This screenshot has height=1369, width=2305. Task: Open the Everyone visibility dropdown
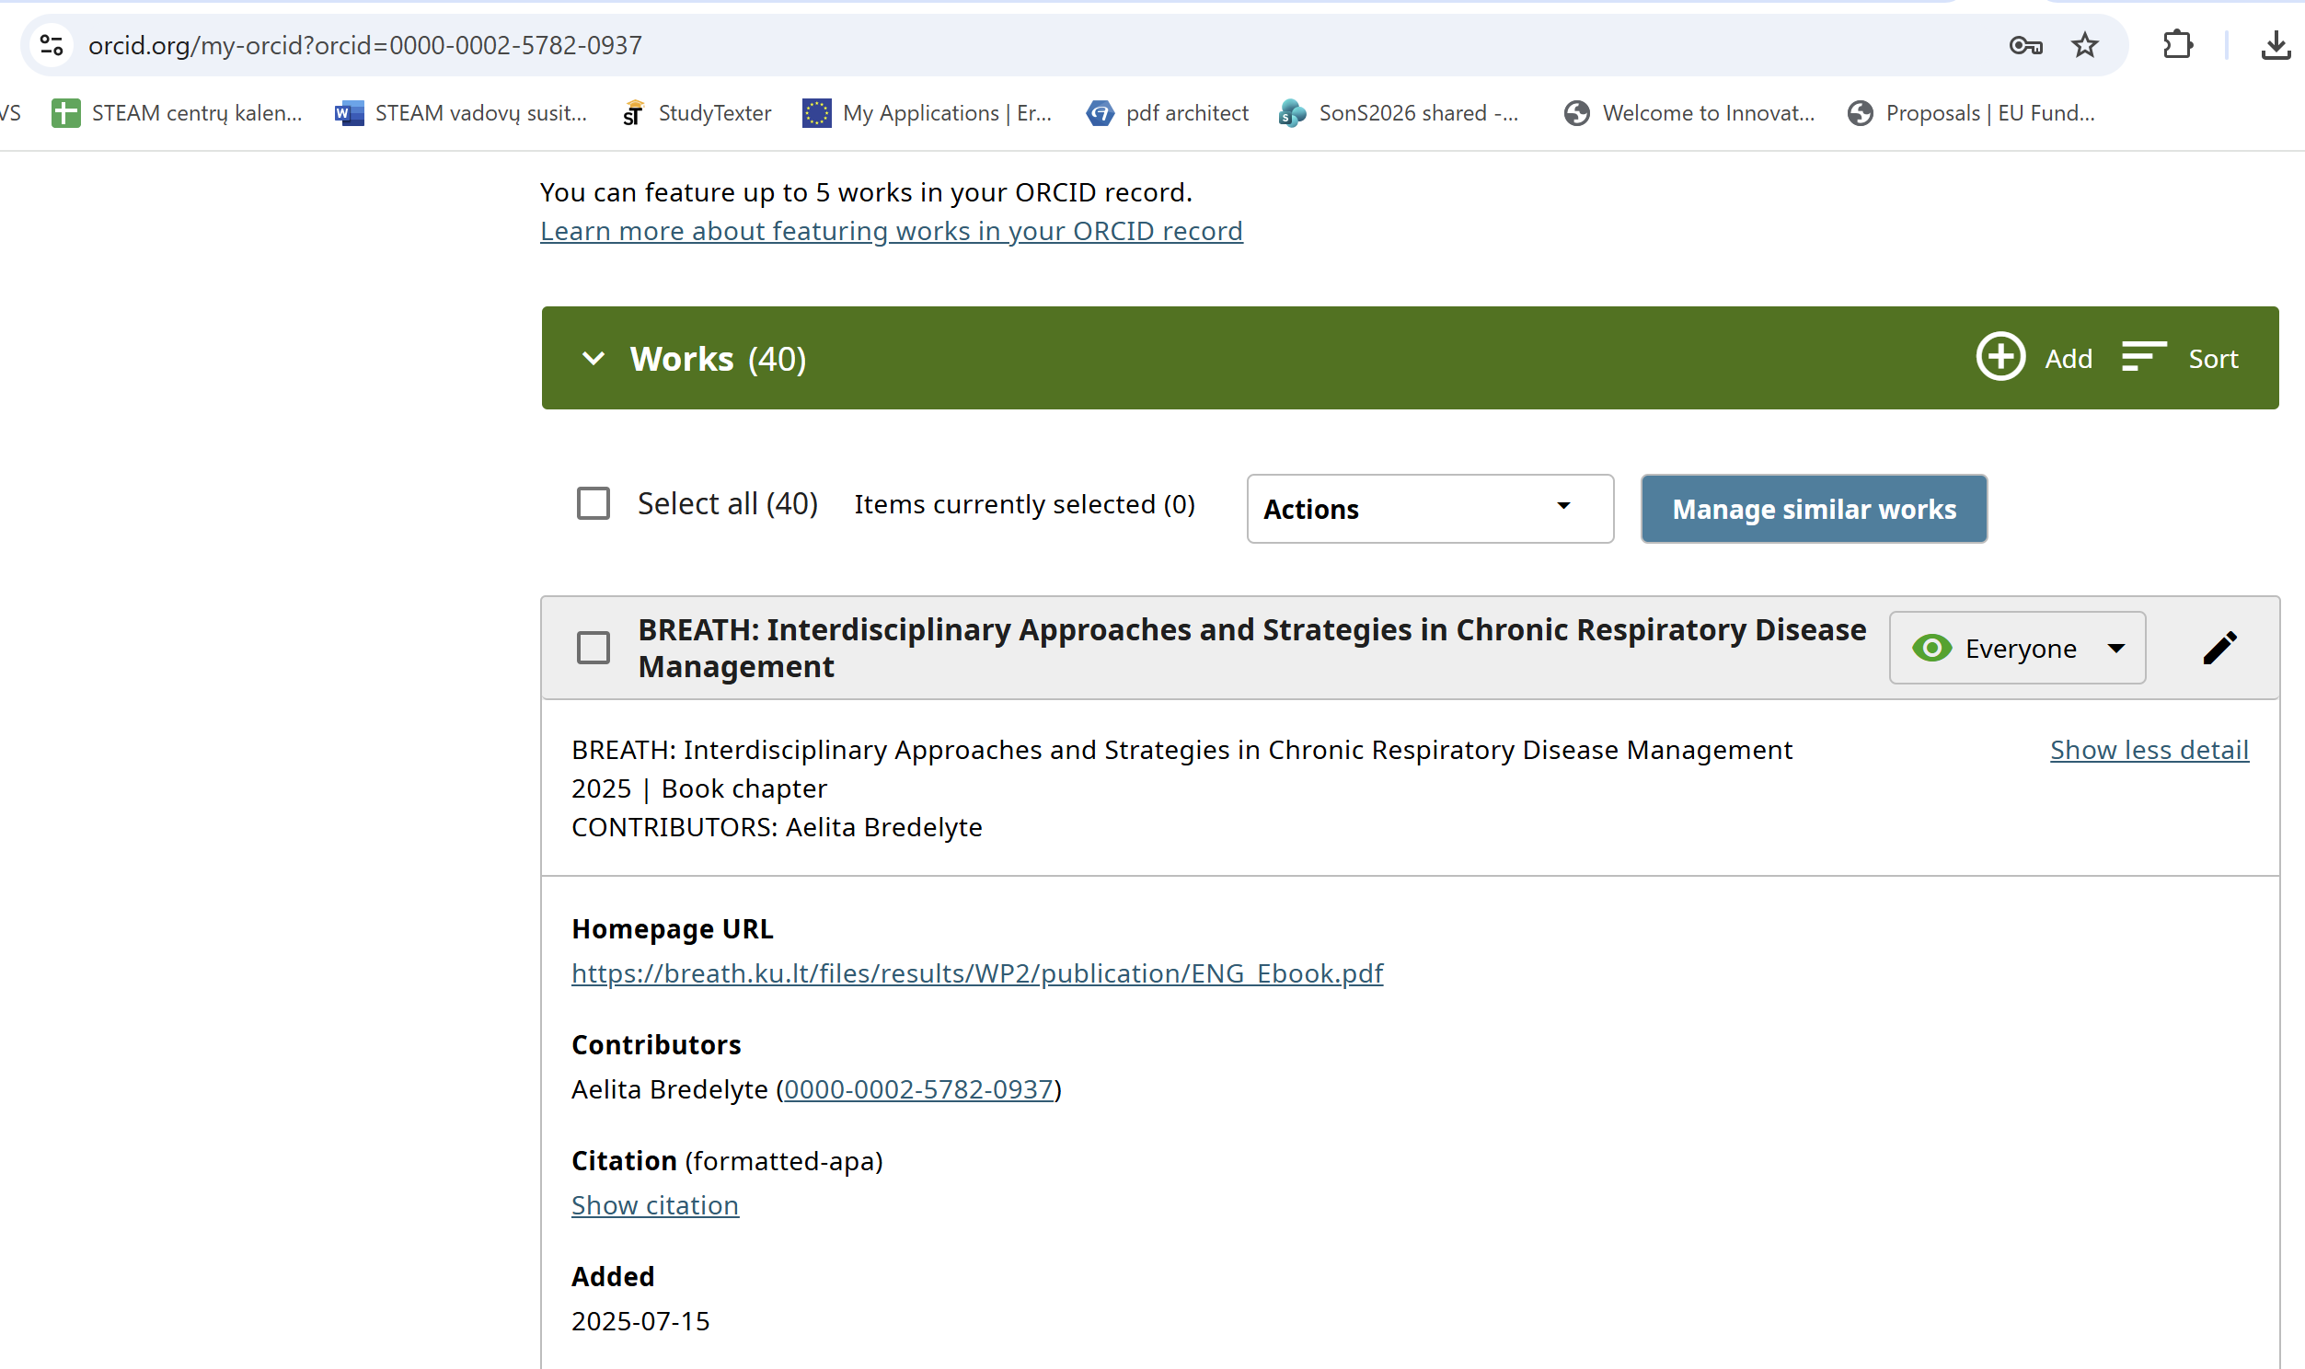point(2017,648)
